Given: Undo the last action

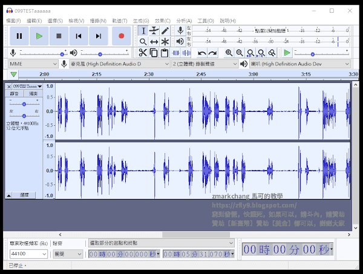Looking at the screenshot, I should coord(202,53).
